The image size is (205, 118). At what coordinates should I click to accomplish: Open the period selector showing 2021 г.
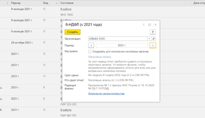pos(122,45)
